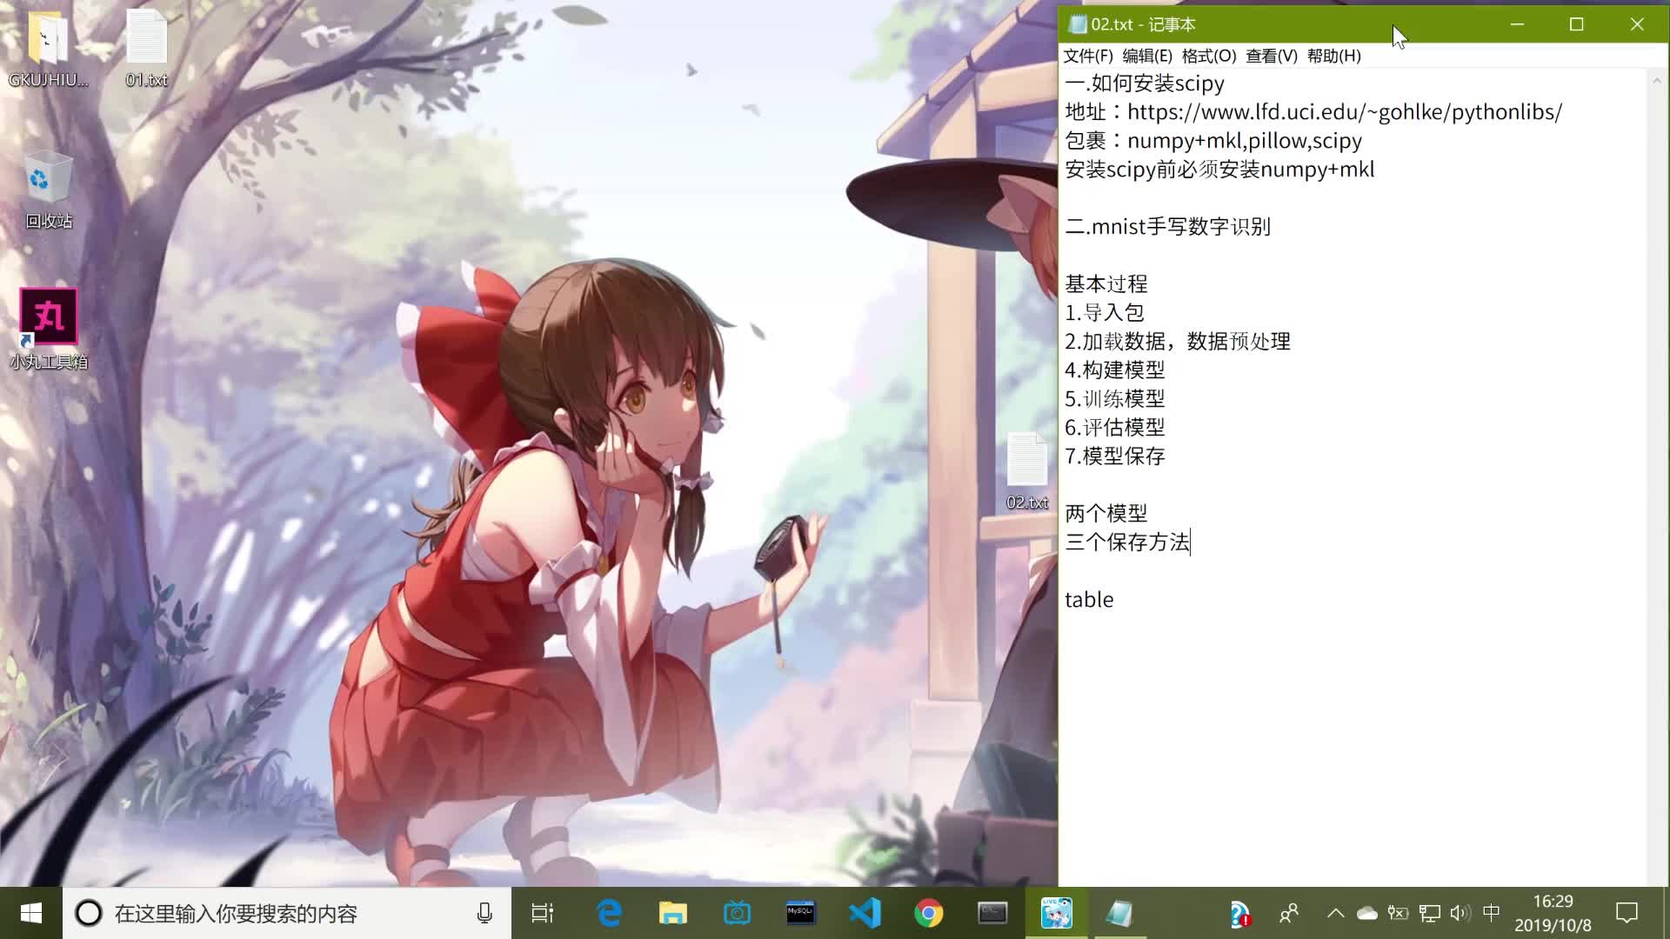Expand hidden system tray icons
The image size is (1670, 939).
1337,914
